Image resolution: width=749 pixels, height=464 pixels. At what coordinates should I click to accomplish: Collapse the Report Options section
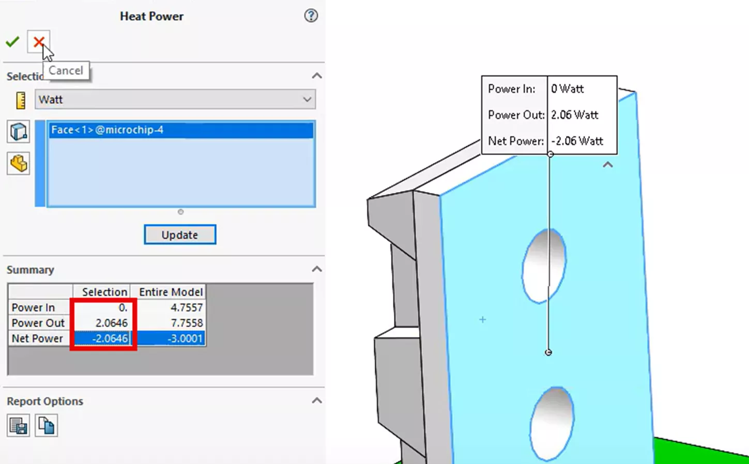pos(317,400)
